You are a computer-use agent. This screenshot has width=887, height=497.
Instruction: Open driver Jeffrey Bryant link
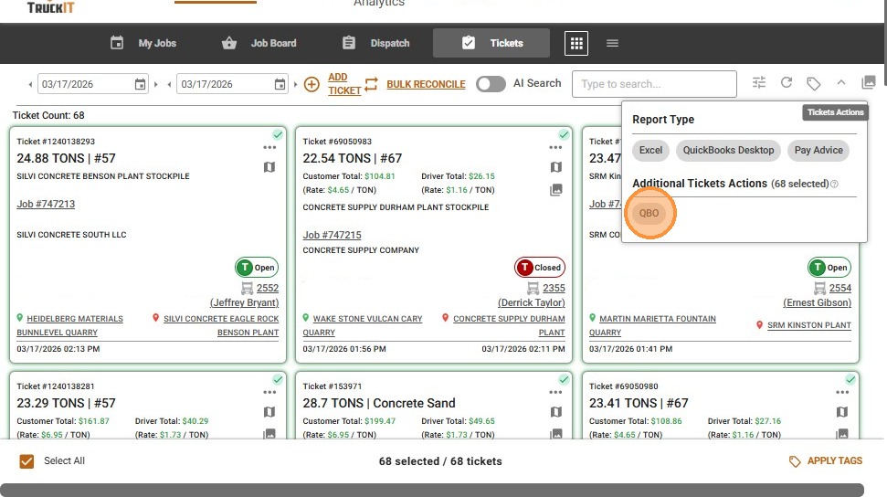245,302
